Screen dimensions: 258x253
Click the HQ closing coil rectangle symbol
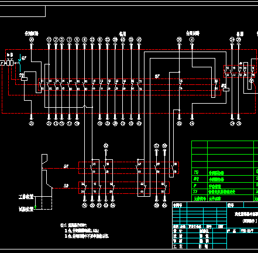tap(226, 90)
